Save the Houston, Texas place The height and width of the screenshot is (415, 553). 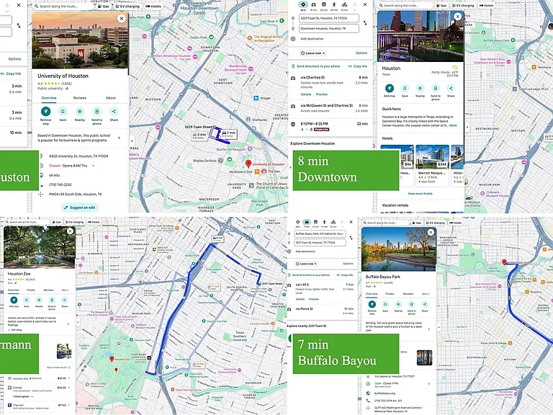click(x=405, y=88)
